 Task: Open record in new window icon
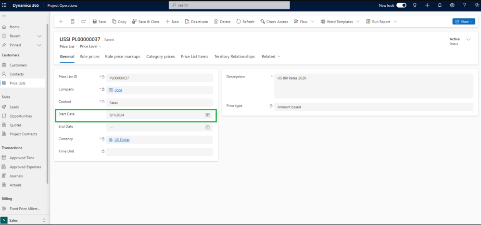[83, 22]
